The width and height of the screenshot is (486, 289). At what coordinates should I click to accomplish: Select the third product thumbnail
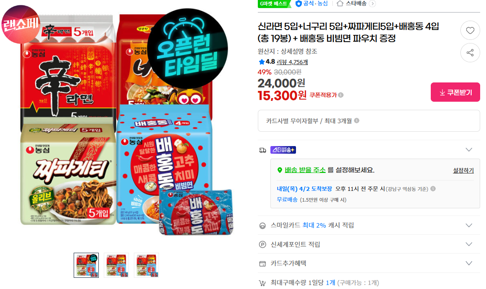coord(146,265)
